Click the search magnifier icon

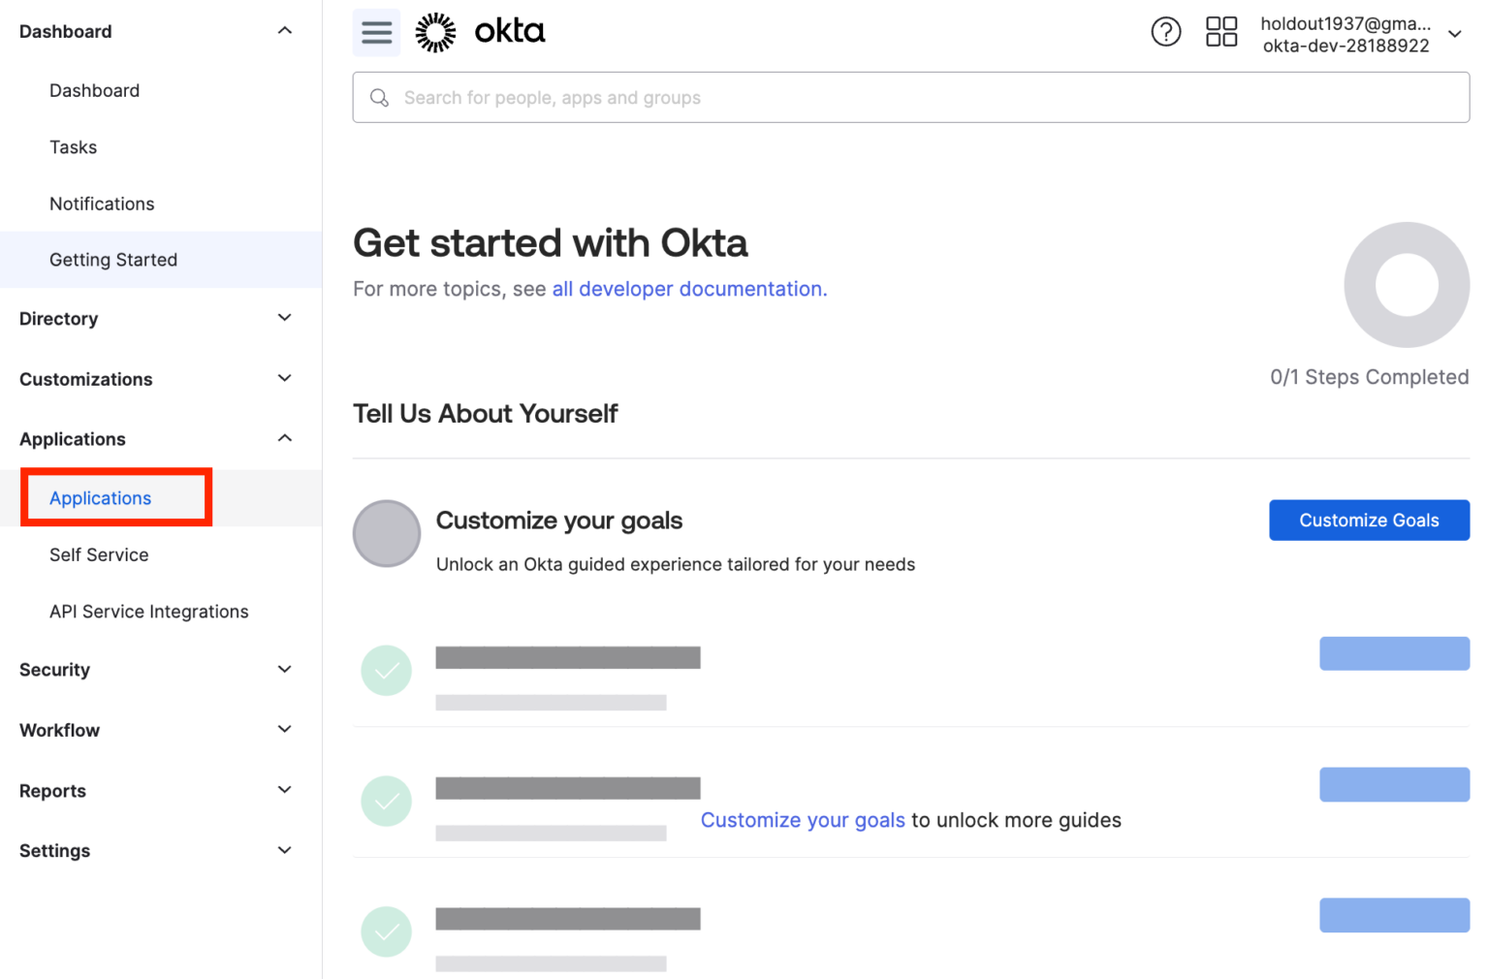(379, 97)
